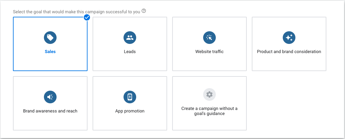
Task: Click the gray gear icon
Action: click(209, 94)
